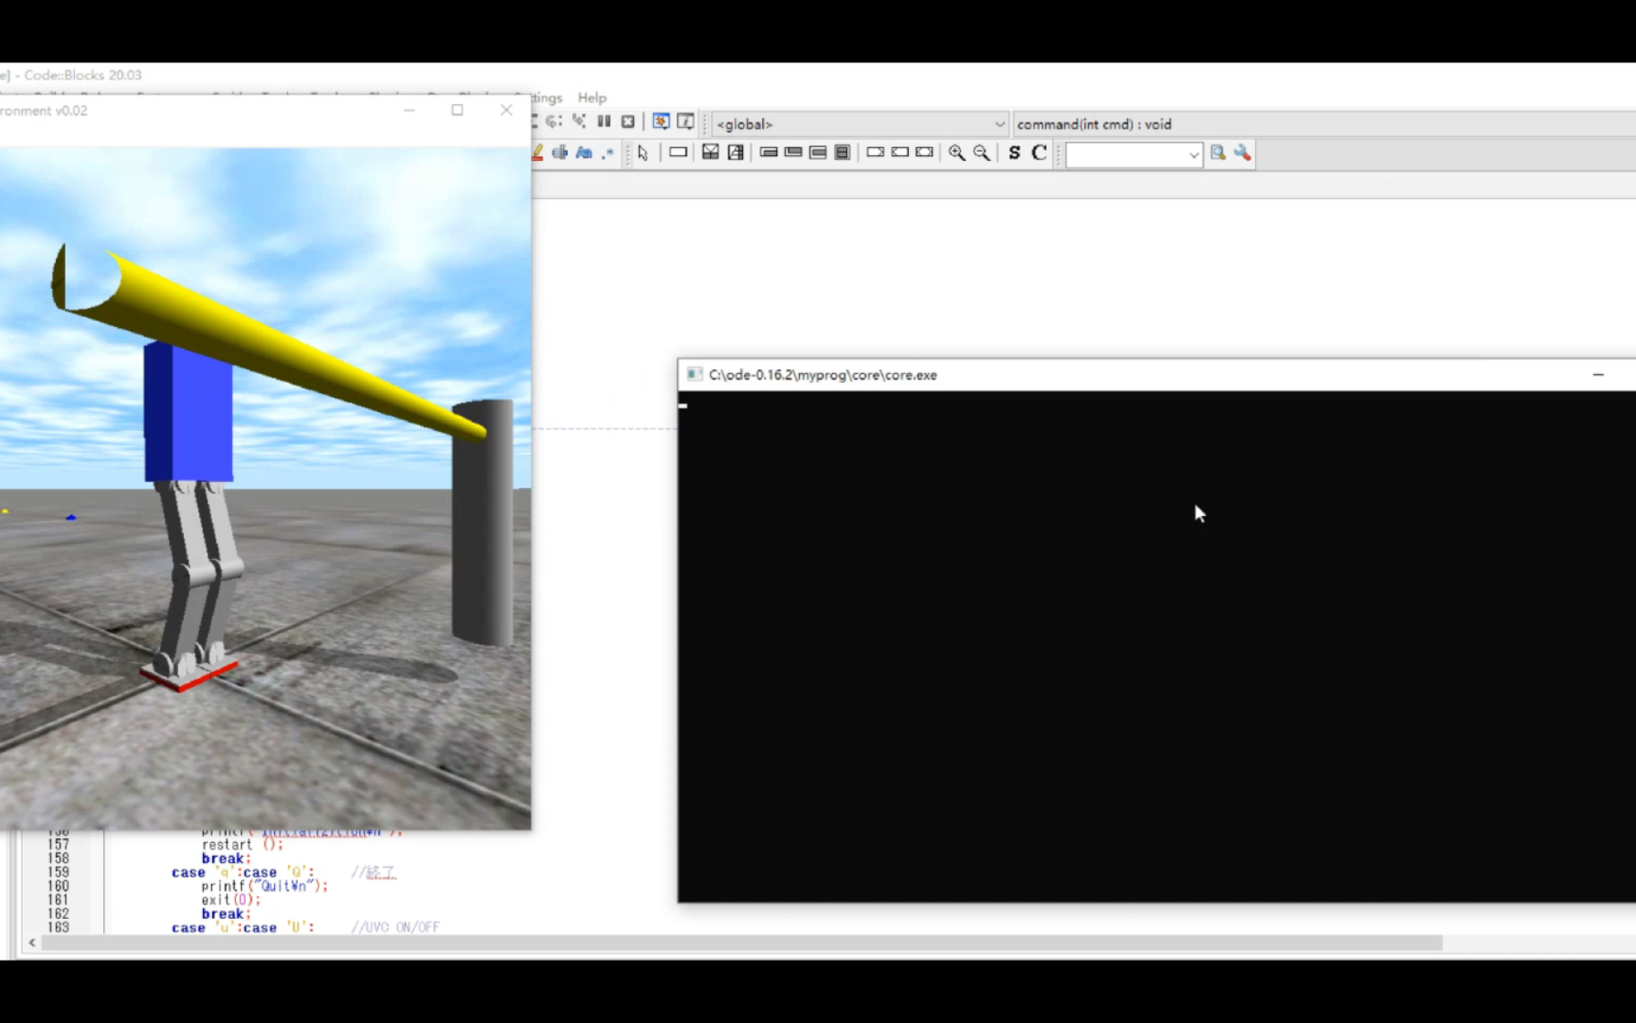Image resolution: width=1636 pixels, height=1023 pixels.
Task: Toggle the match case 'Aa' icon
Action: tap(584, 153)
